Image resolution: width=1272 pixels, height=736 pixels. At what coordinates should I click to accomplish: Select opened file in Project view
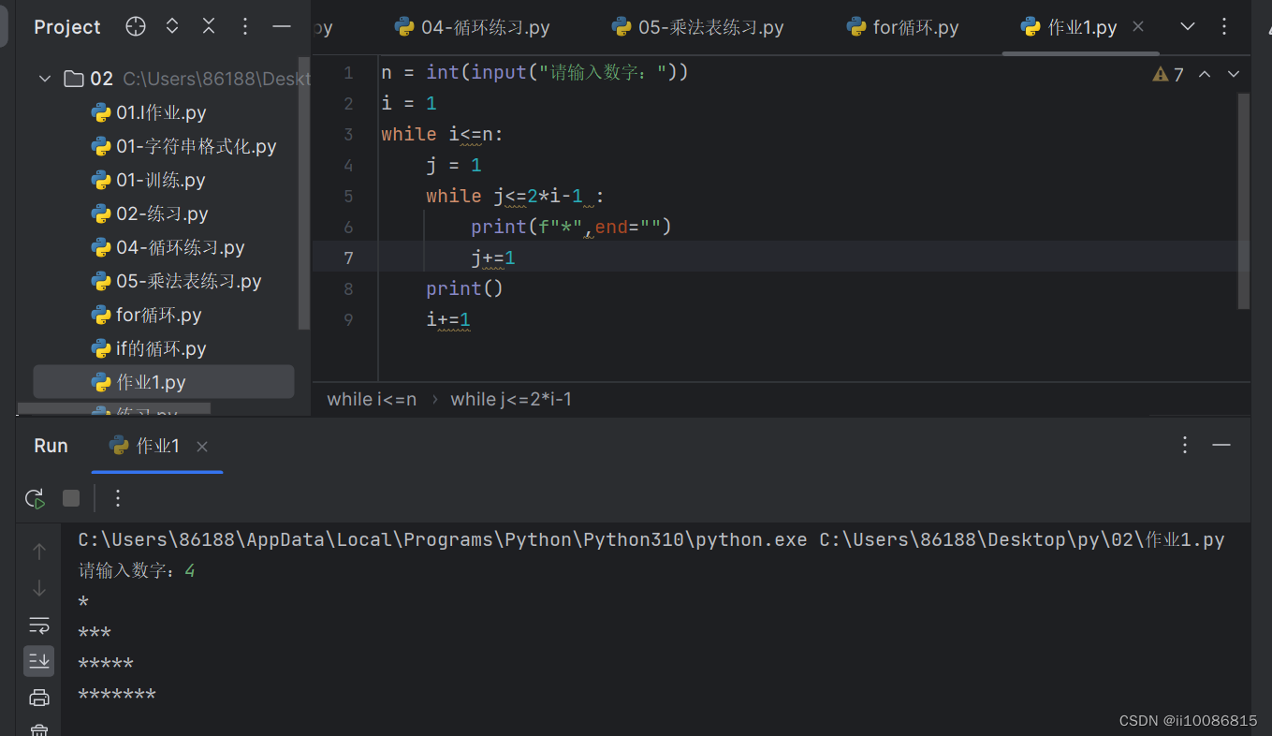click(x=135, y=26)
